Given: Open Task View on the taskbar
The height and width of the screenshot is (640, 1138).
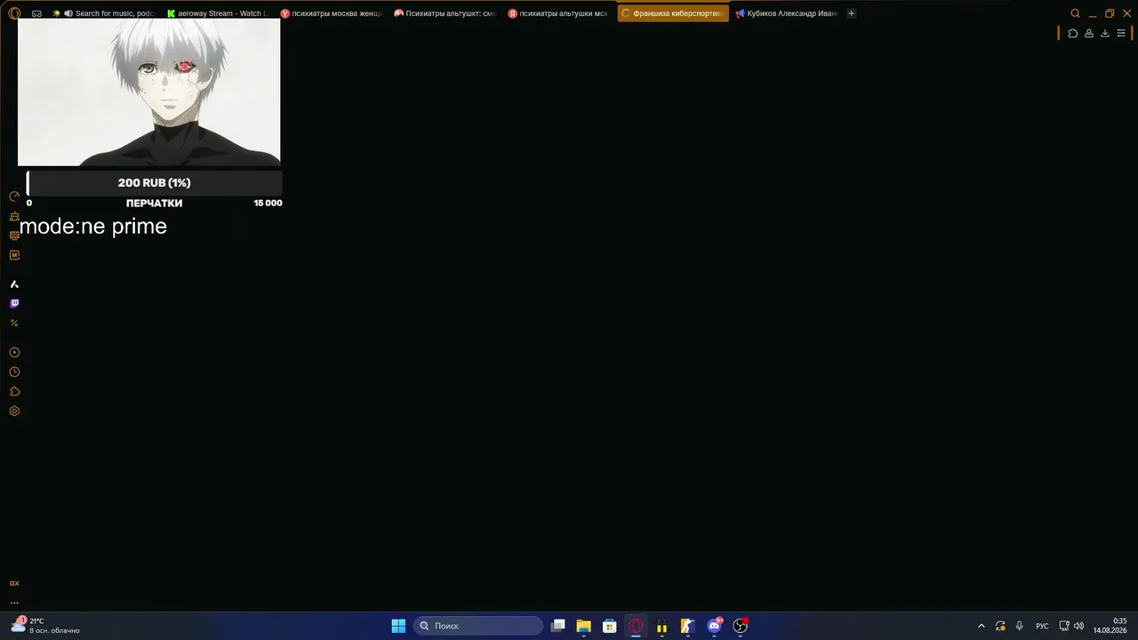Looking at the screenshot, I should pos(557,626).
